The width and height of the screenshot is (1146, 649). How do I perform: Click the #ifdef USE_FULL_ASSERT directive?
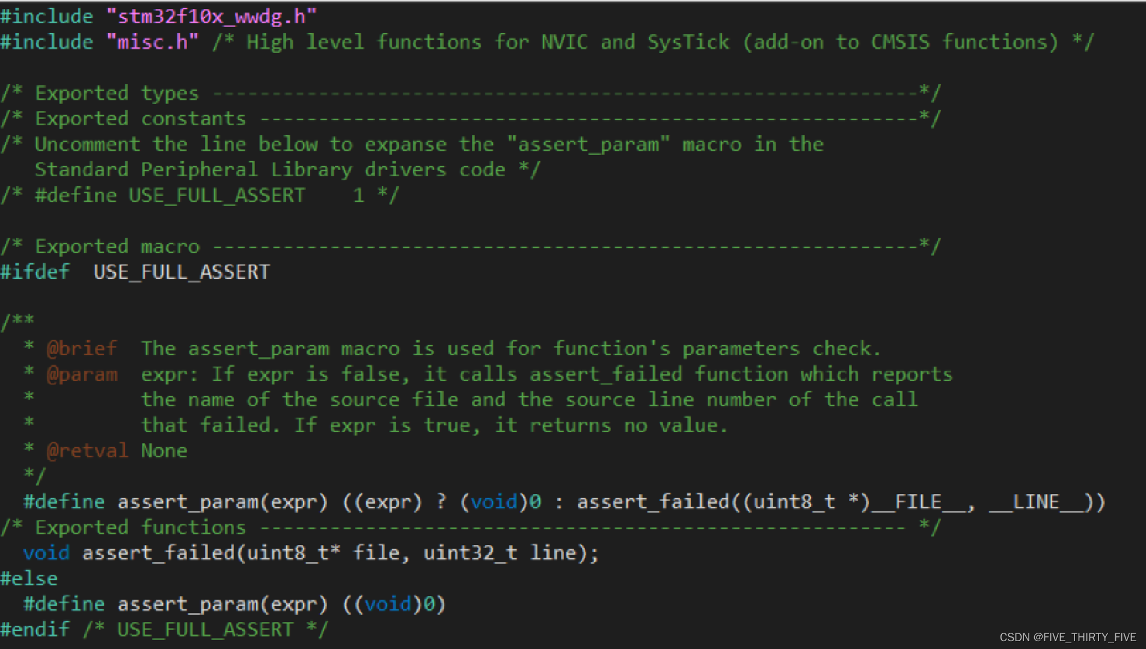pos(135,272)
